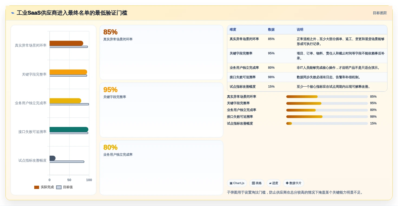Screen dimensions: 398x206
Task: Click the 接口失败可追溯率 table row name
Action: pos(243,77)
